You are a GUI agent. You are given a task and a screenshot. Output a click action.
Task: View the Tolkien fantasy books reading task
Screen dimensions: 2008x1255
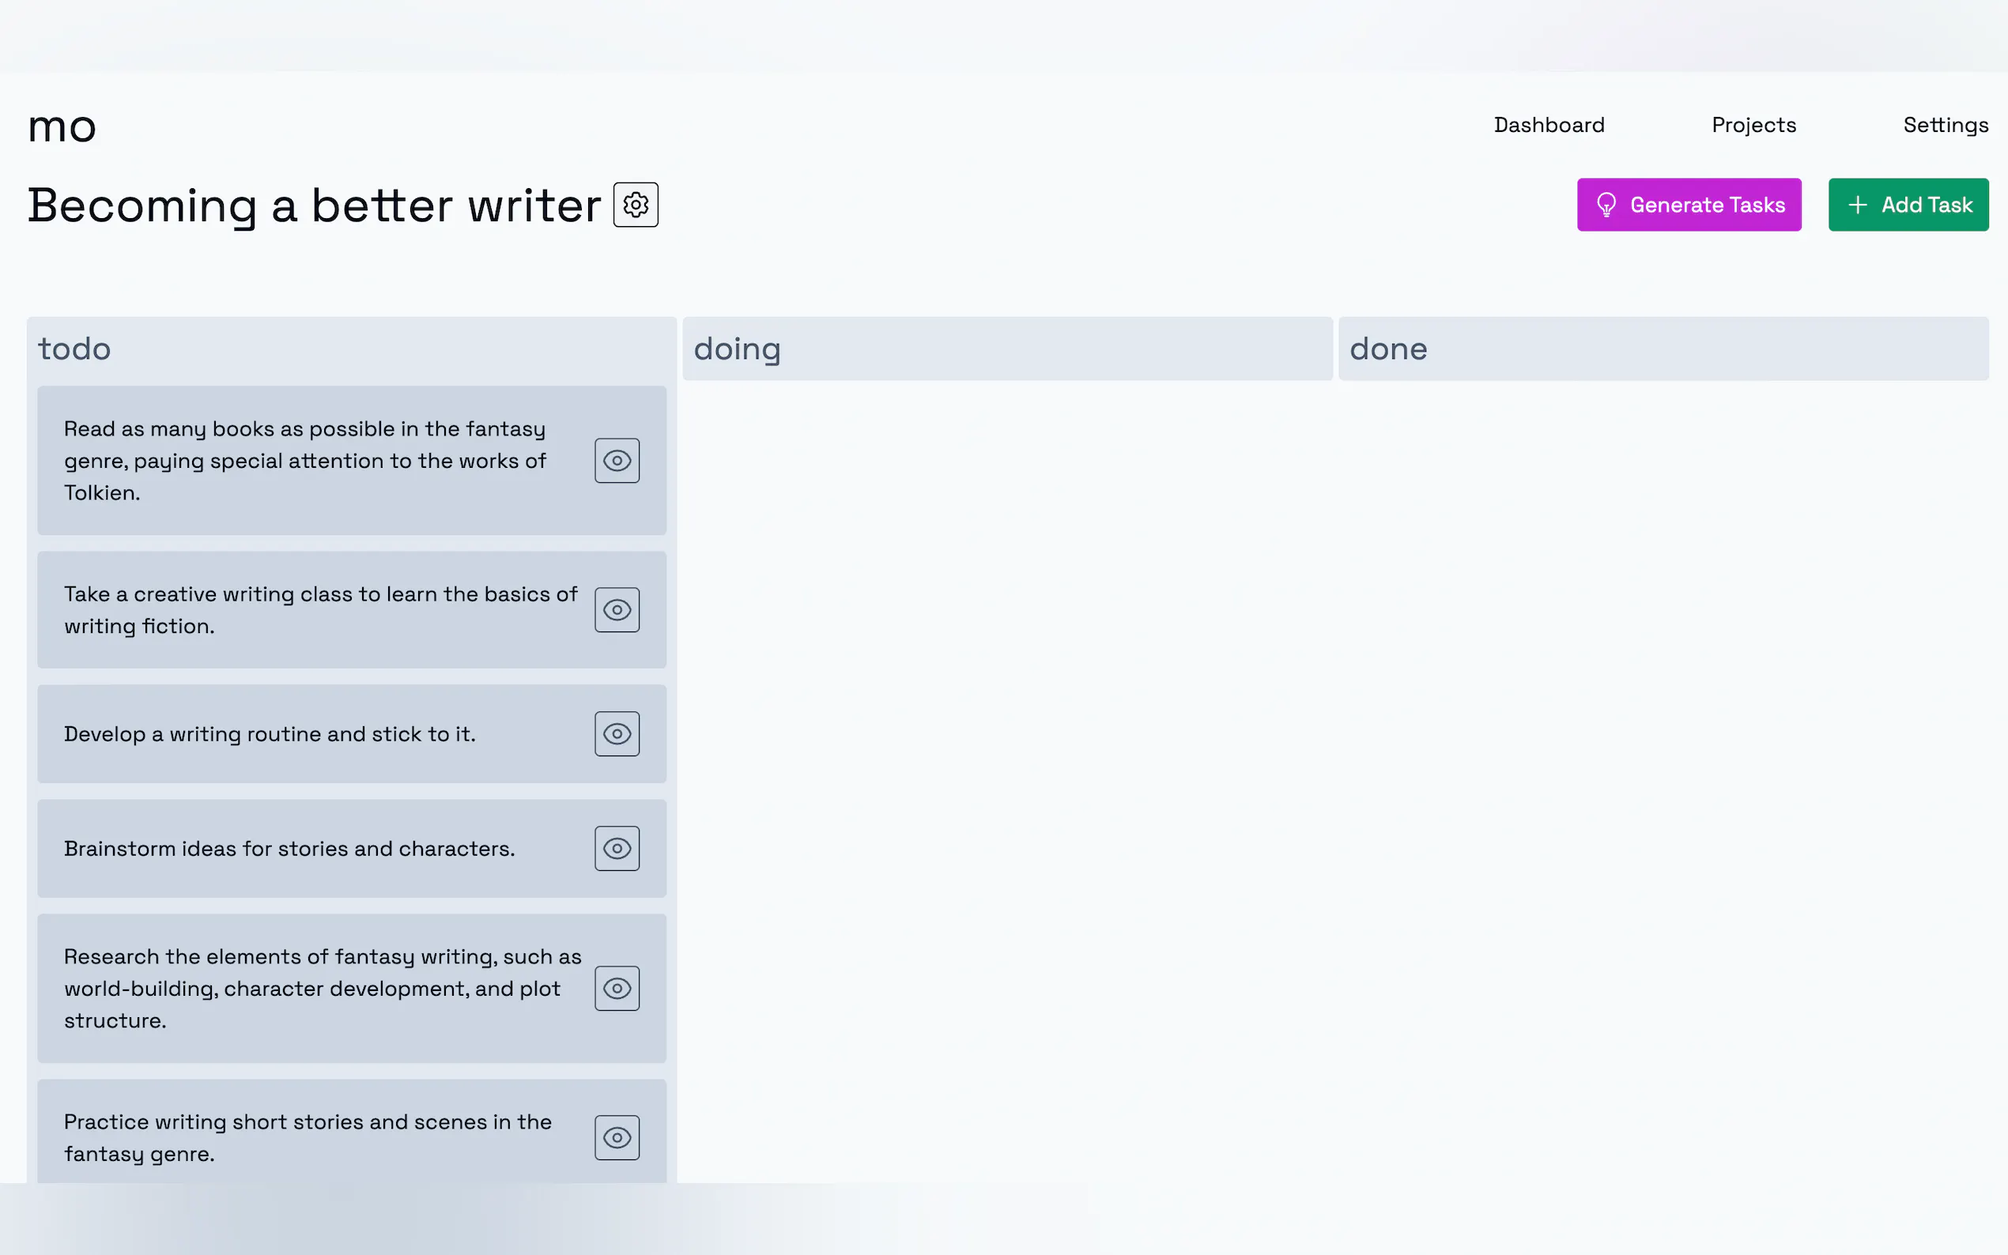pyautogui.click(x=616, y=461)
